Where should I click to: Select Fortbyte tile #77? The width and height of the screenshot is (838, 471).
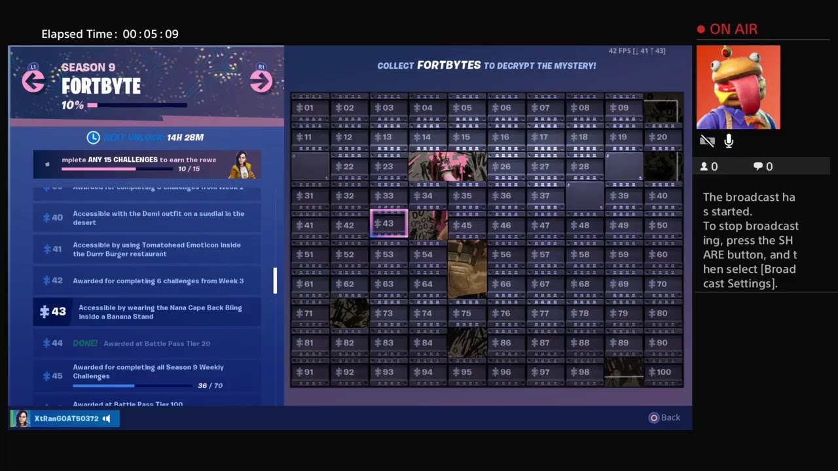click(546, 313)
